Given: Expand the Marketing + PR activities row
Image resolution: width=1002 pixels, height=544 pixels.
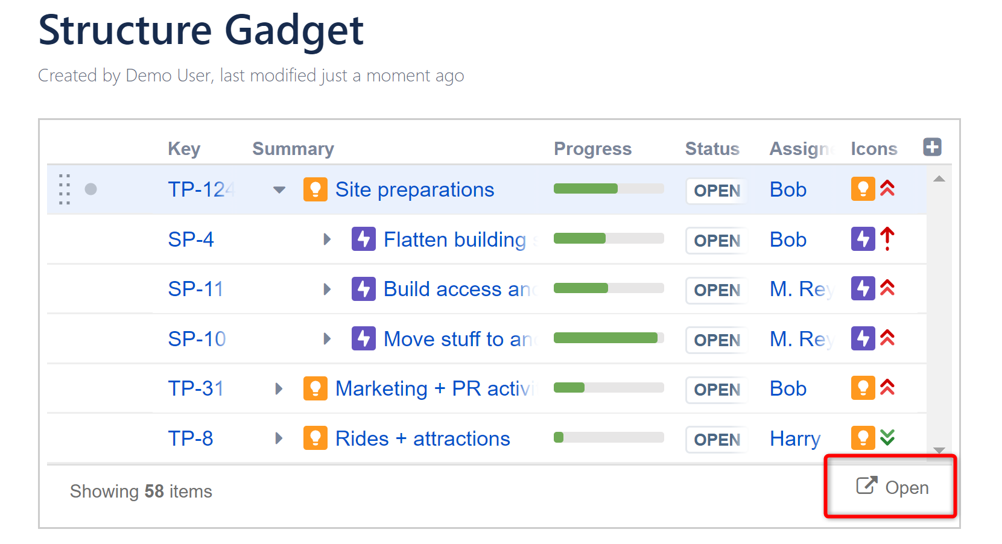Looking at the screenshot, I should click(x=279, y=388).
